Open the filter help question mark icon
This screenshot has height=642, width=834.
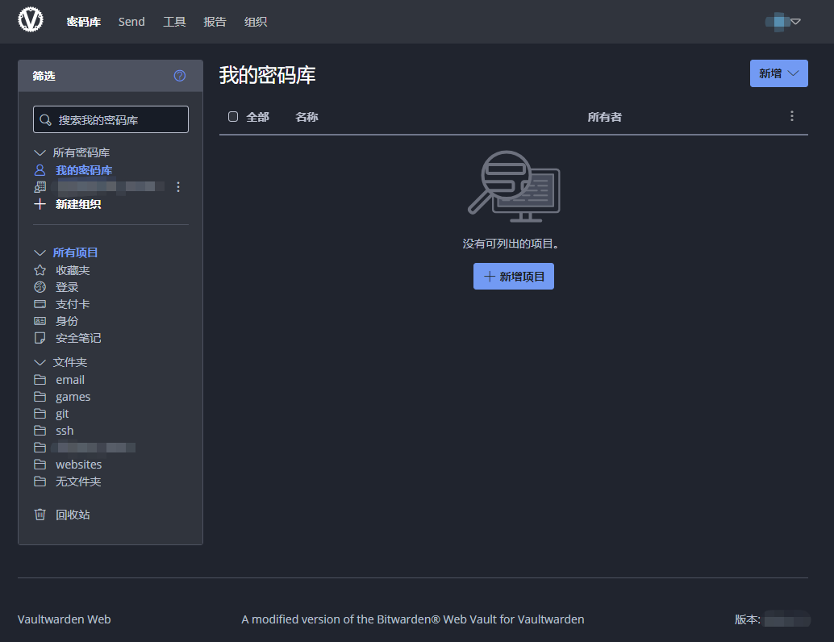click(x=180, y=76)
